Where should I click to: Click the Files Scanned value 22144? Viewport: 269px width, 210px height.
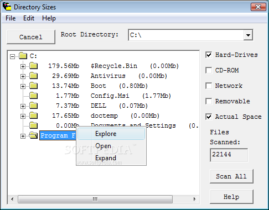pos(229,155)
